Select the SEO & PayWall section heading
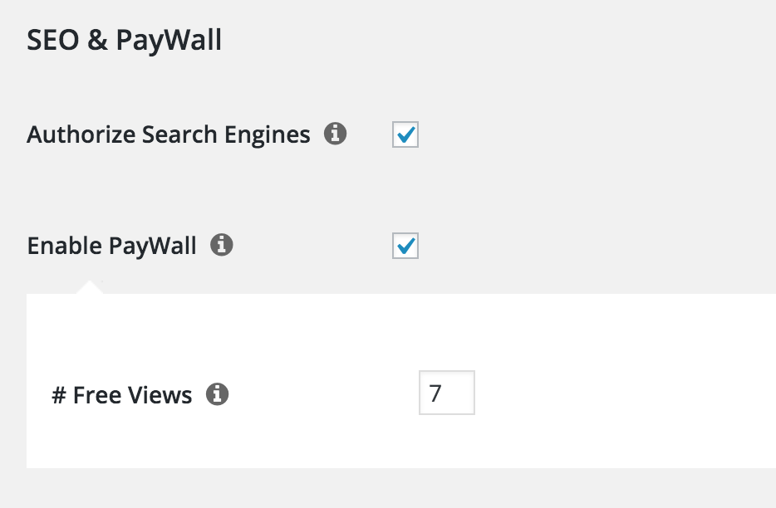 [x=125, y=39]
